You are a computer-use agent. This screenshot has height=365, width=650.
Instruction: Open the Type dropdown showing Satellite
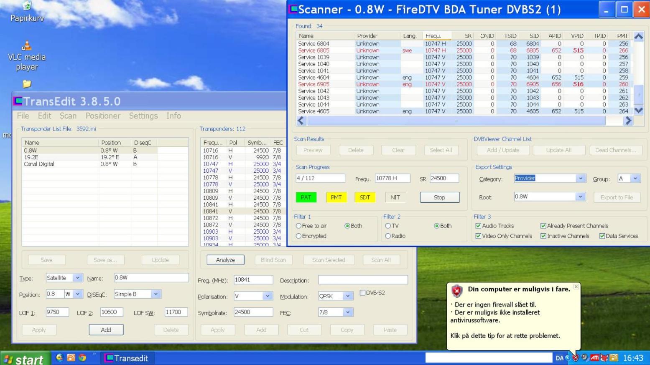click(77, 278)
